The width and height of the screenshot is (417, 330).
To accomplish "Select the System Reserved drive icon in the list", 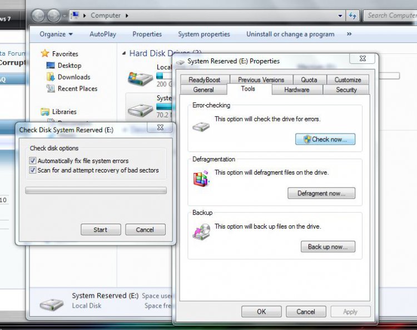I will point(140,110).
